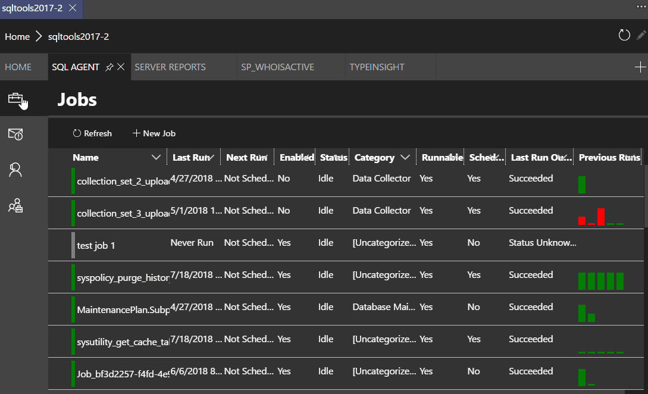Toggle the pin on SQL AGENT tab
Image resolution: width=648 pixels, height=394 pixels.
[109, 67]
